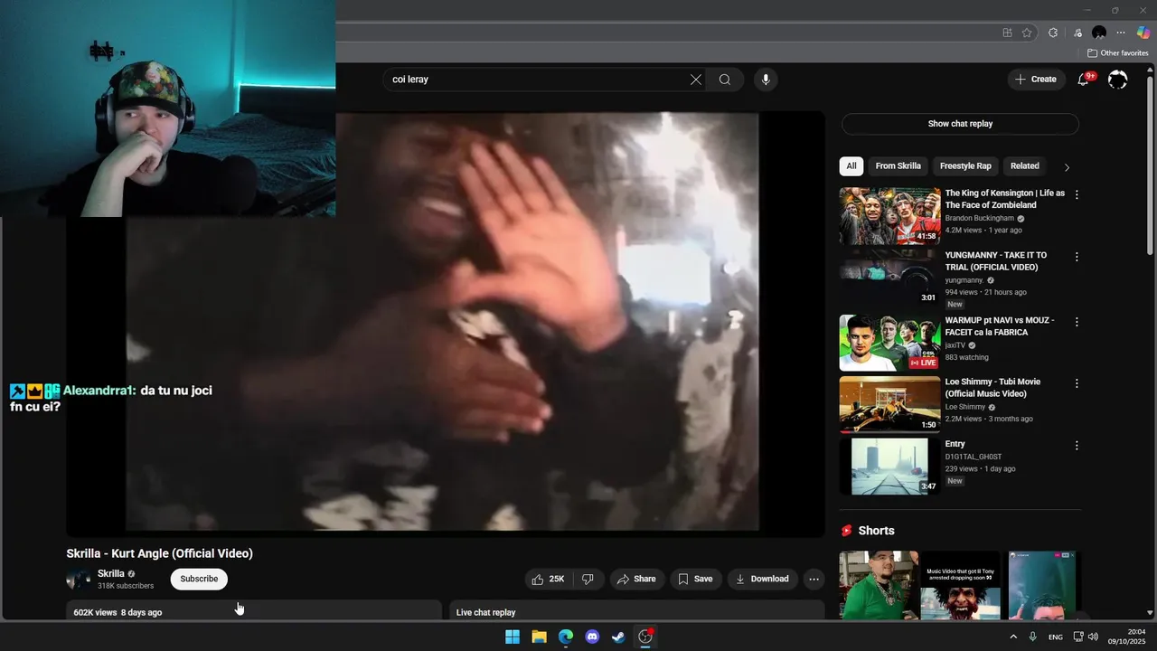Expand the 602K views description box

coord(254,610)
